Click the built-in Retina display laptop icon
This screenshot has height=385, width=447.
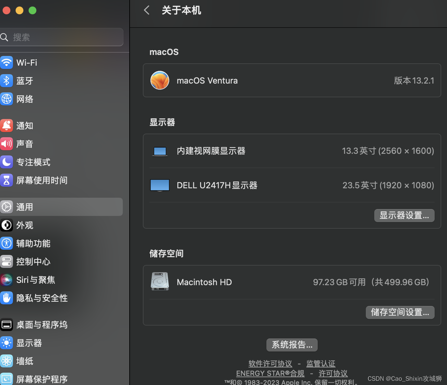[160, 152]
